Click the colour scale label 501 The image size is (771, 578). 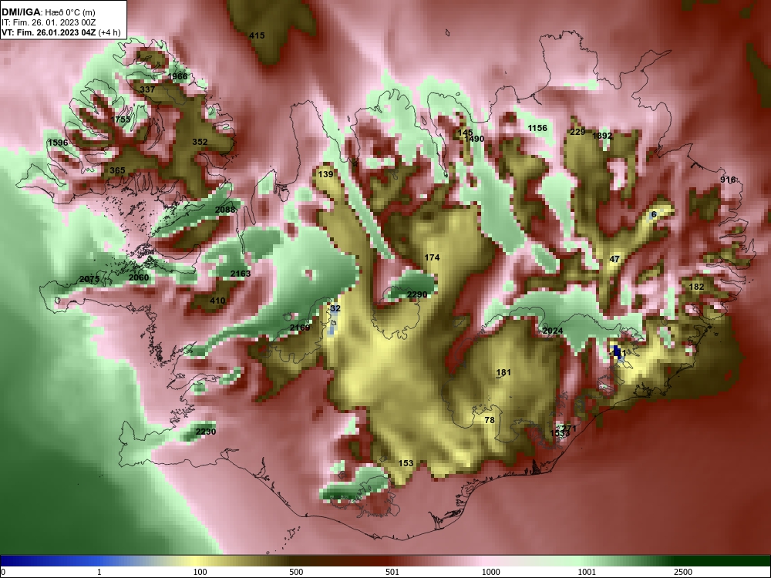click(x=392, y=572)
